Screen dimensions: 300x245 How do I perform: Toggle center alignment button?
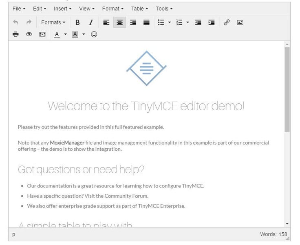click(120, 22)
